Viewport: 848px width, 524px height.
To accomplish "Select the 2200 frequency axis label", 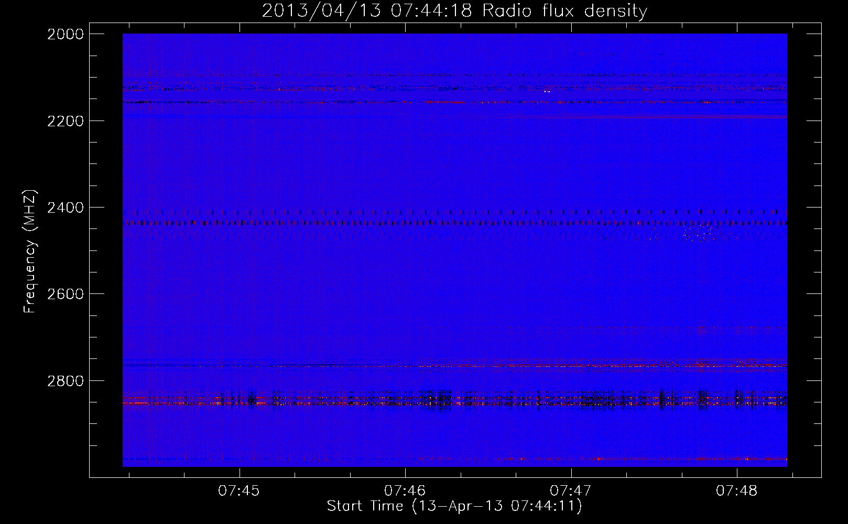I will (66, 121).
